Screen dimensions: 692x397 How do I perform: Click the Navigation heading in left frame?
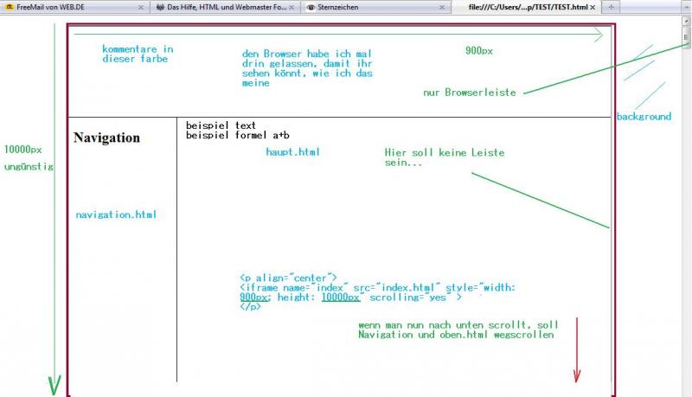(106, 138)
